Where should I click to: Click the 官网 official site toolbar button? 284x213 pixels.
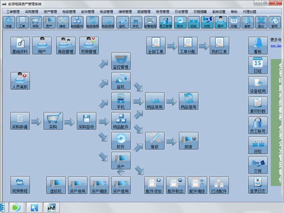tap(274, 22)
